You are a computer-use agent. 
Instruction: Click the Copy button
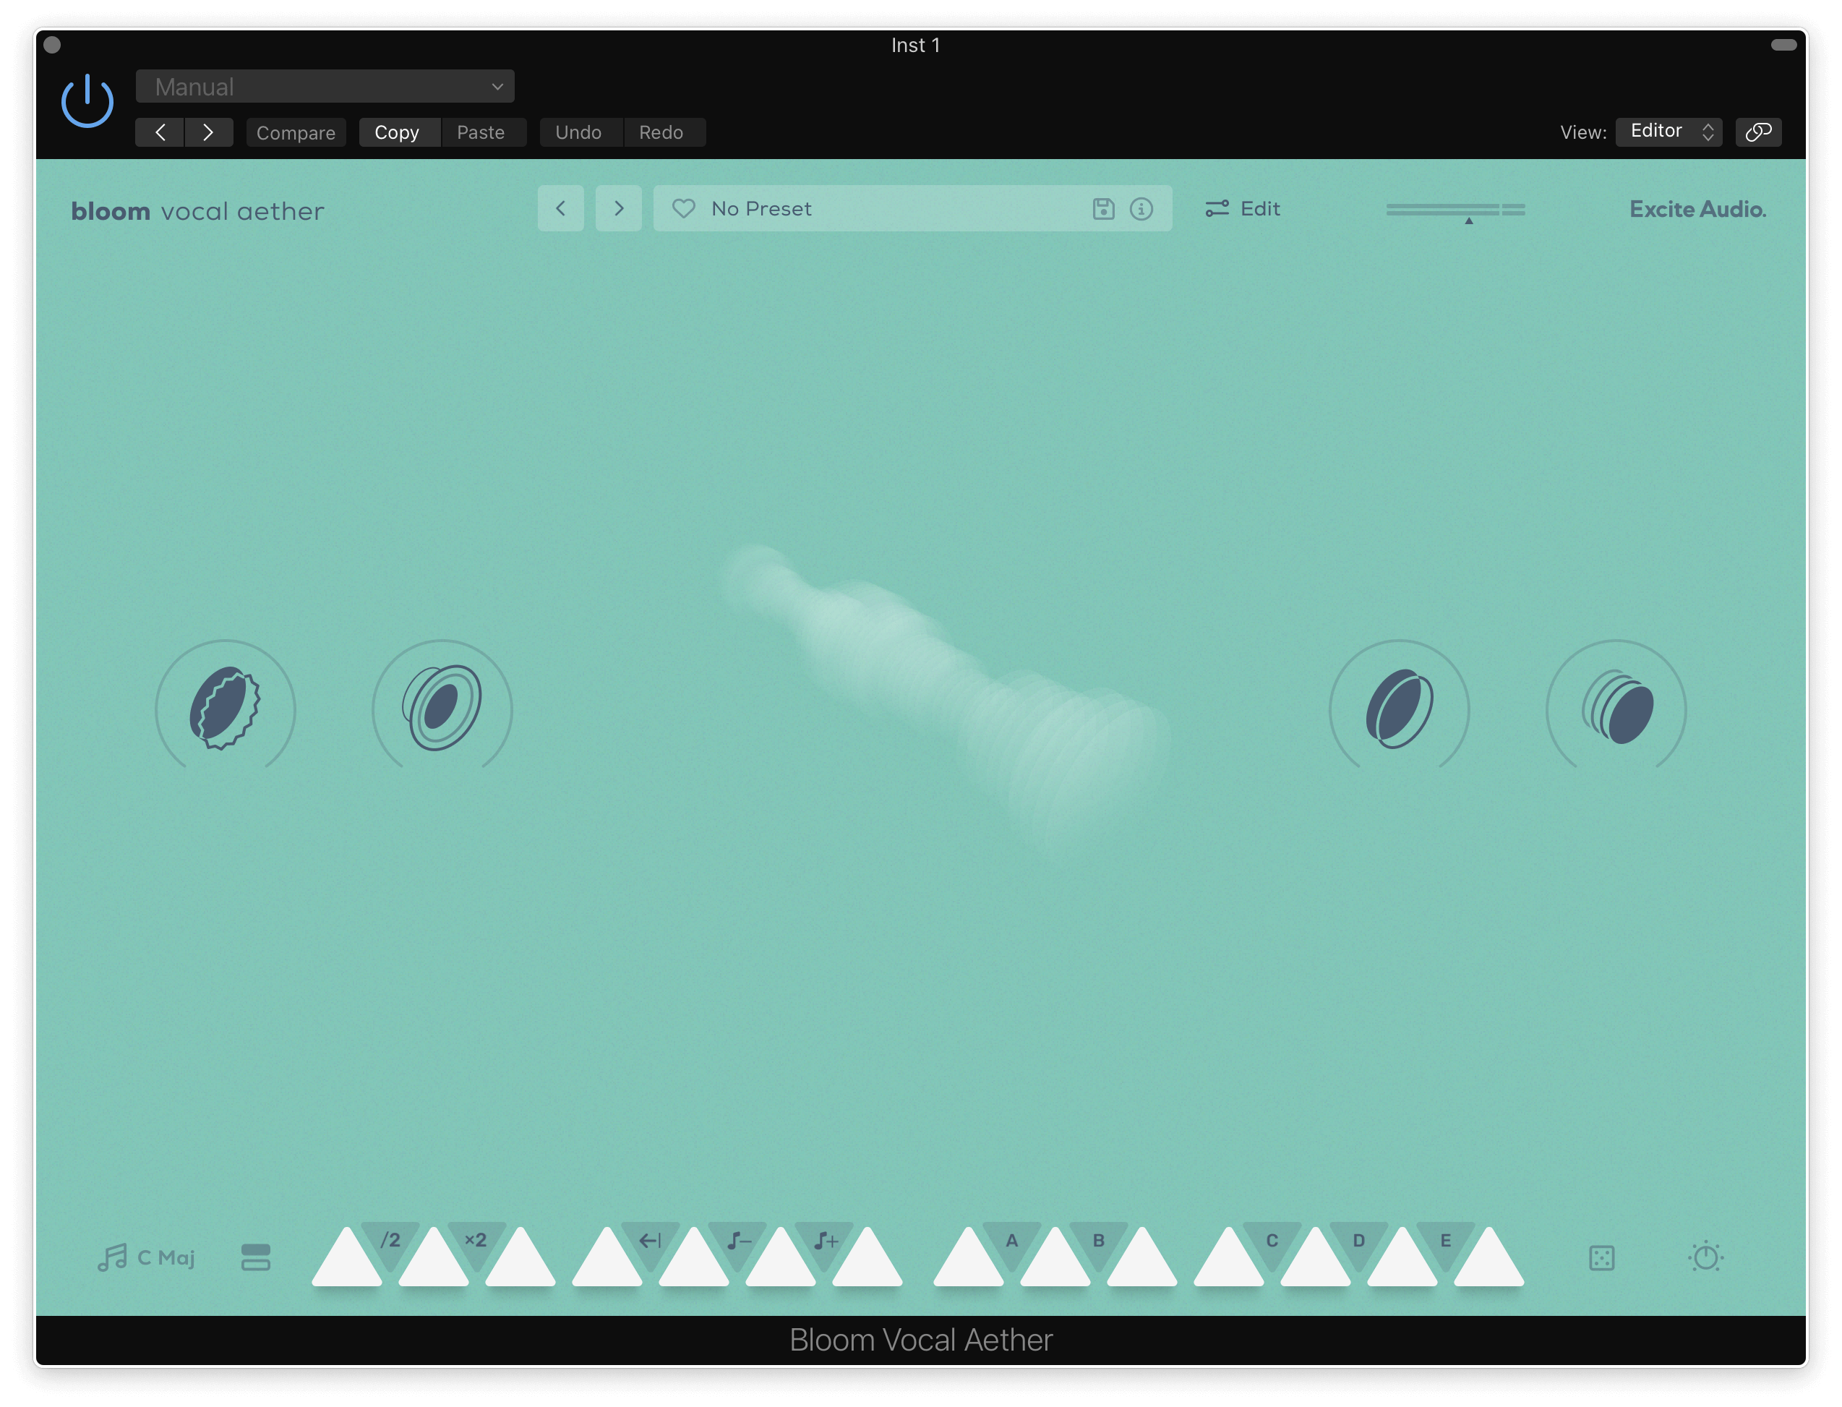pyautogui.click(x=397, y=132)
